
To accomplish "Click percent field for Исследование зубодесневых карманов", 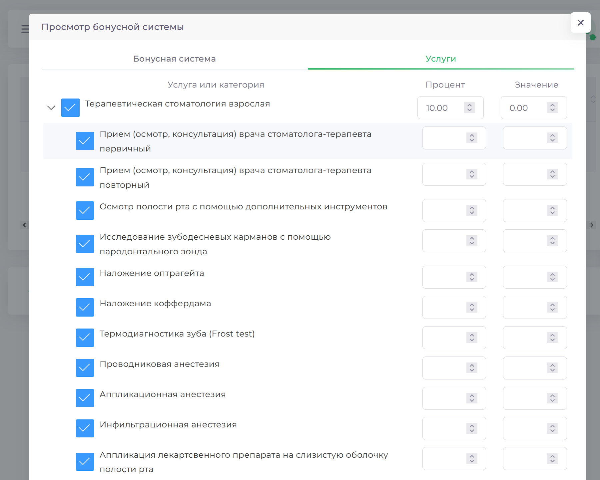I will (454, 241).
